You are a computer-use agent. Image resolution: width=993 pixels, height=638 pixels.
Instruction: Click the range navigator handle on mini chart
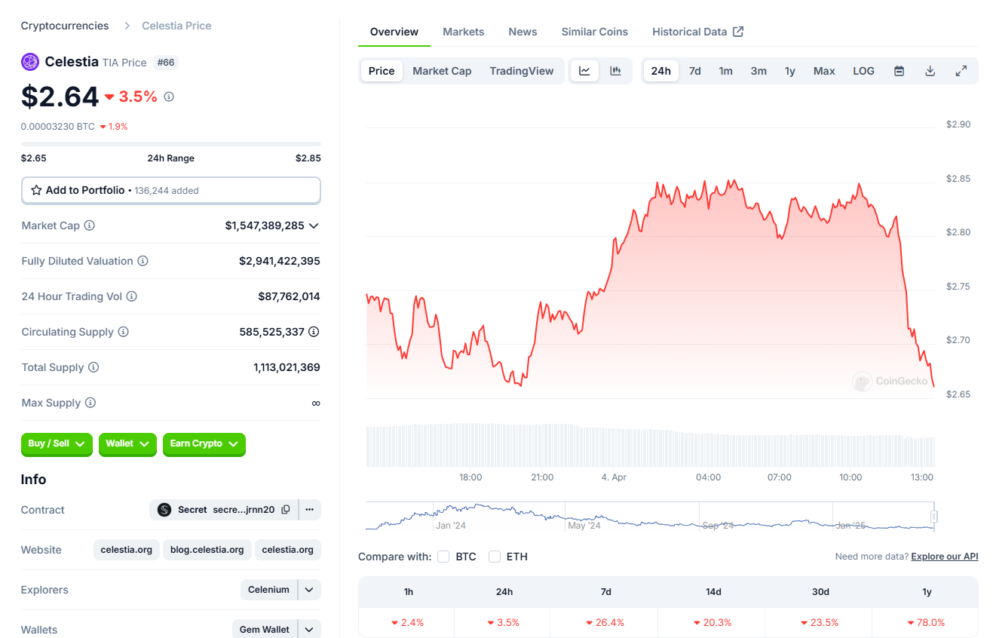click(934, 517)
